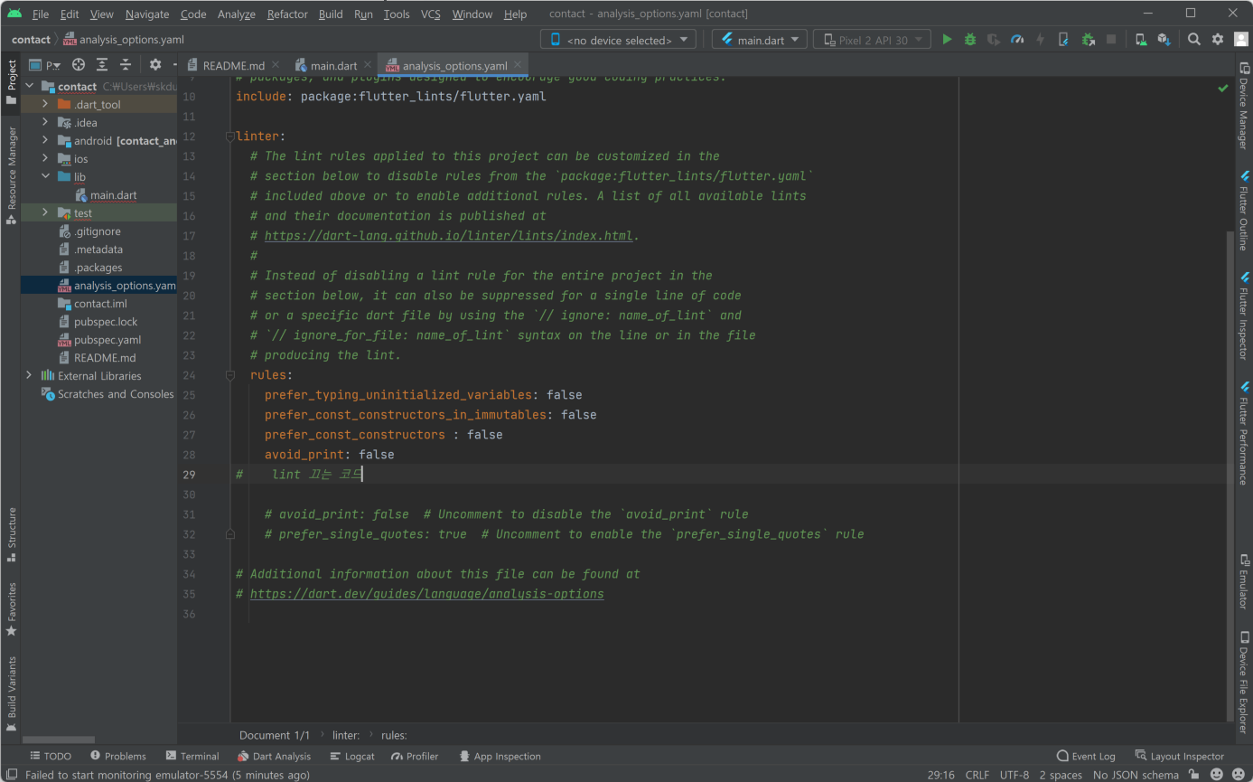Open the Refactor menu
This screenshot has width=1253, height=782.
(x=287, y=14)
